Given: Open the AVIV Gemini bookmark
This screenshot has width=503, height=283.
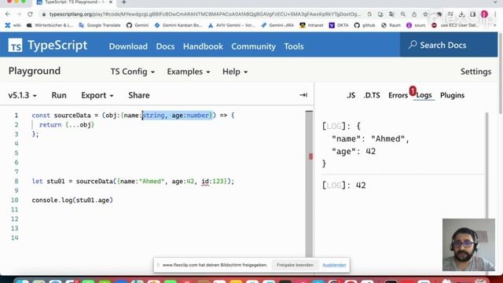Looking at the screenshot, I should (231, 25).
